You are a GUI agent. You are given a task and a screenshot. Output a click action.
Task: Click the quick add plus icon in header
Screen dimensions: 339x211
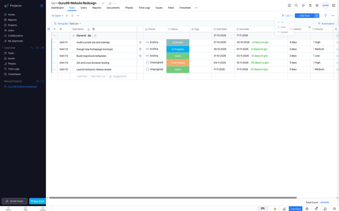tap(289, 5)
